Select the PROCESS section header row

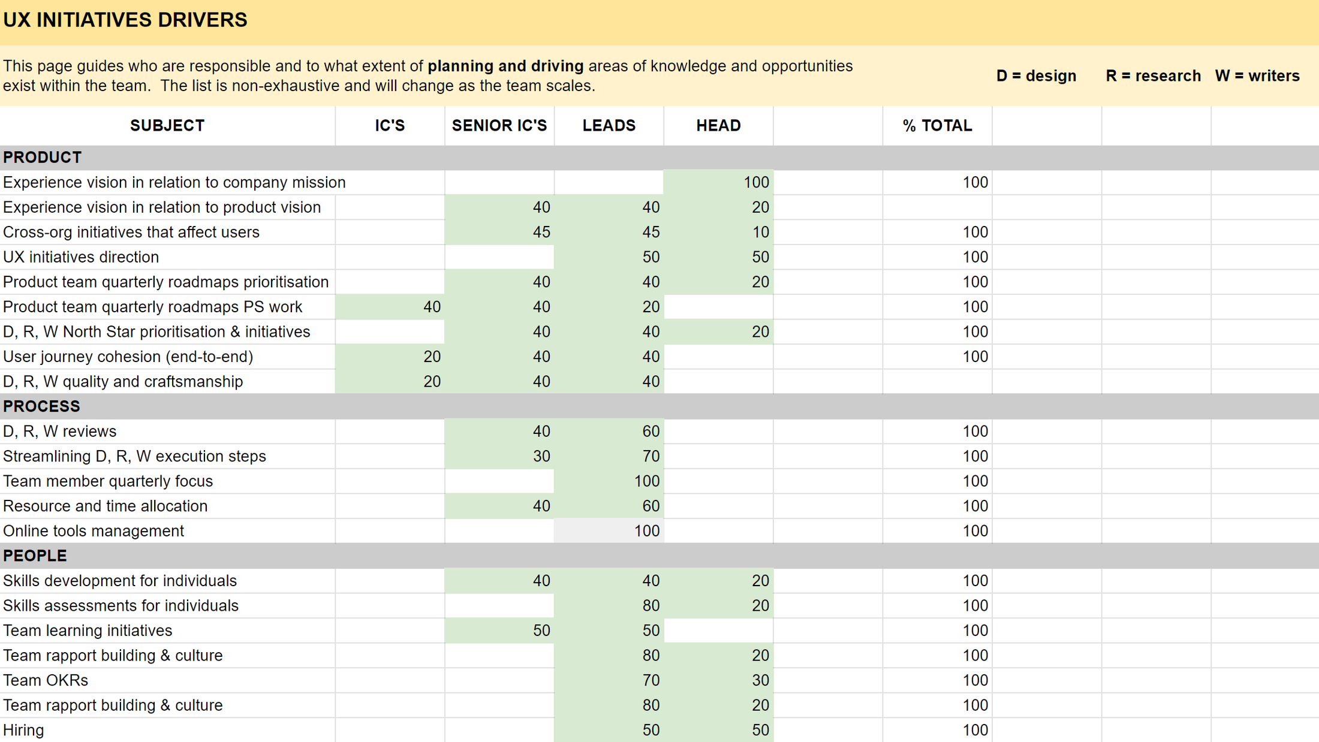[x=41, y=406]
